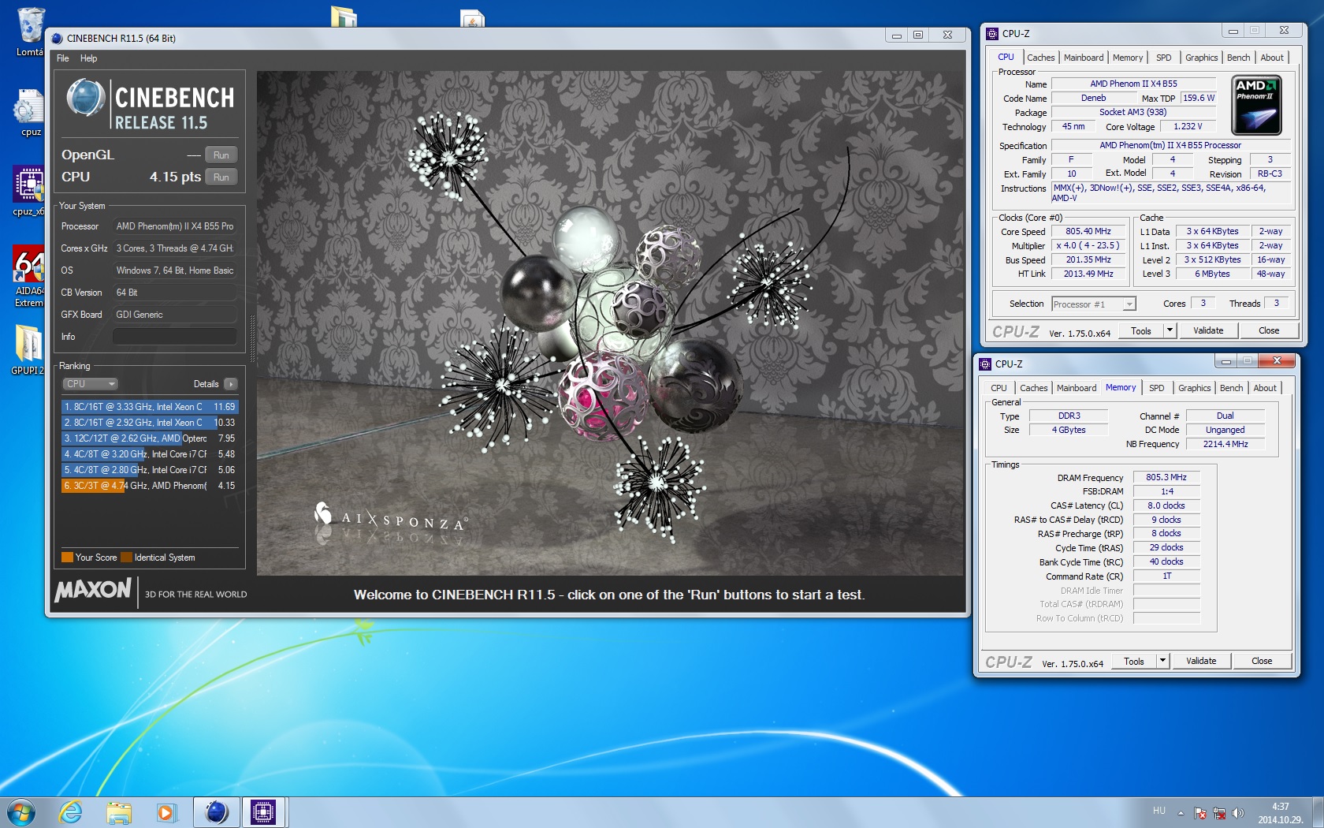Open Mainboard tab in upper CPU-Z
Viewport: 1324px width, 828px height.
tap(1083, 58)
